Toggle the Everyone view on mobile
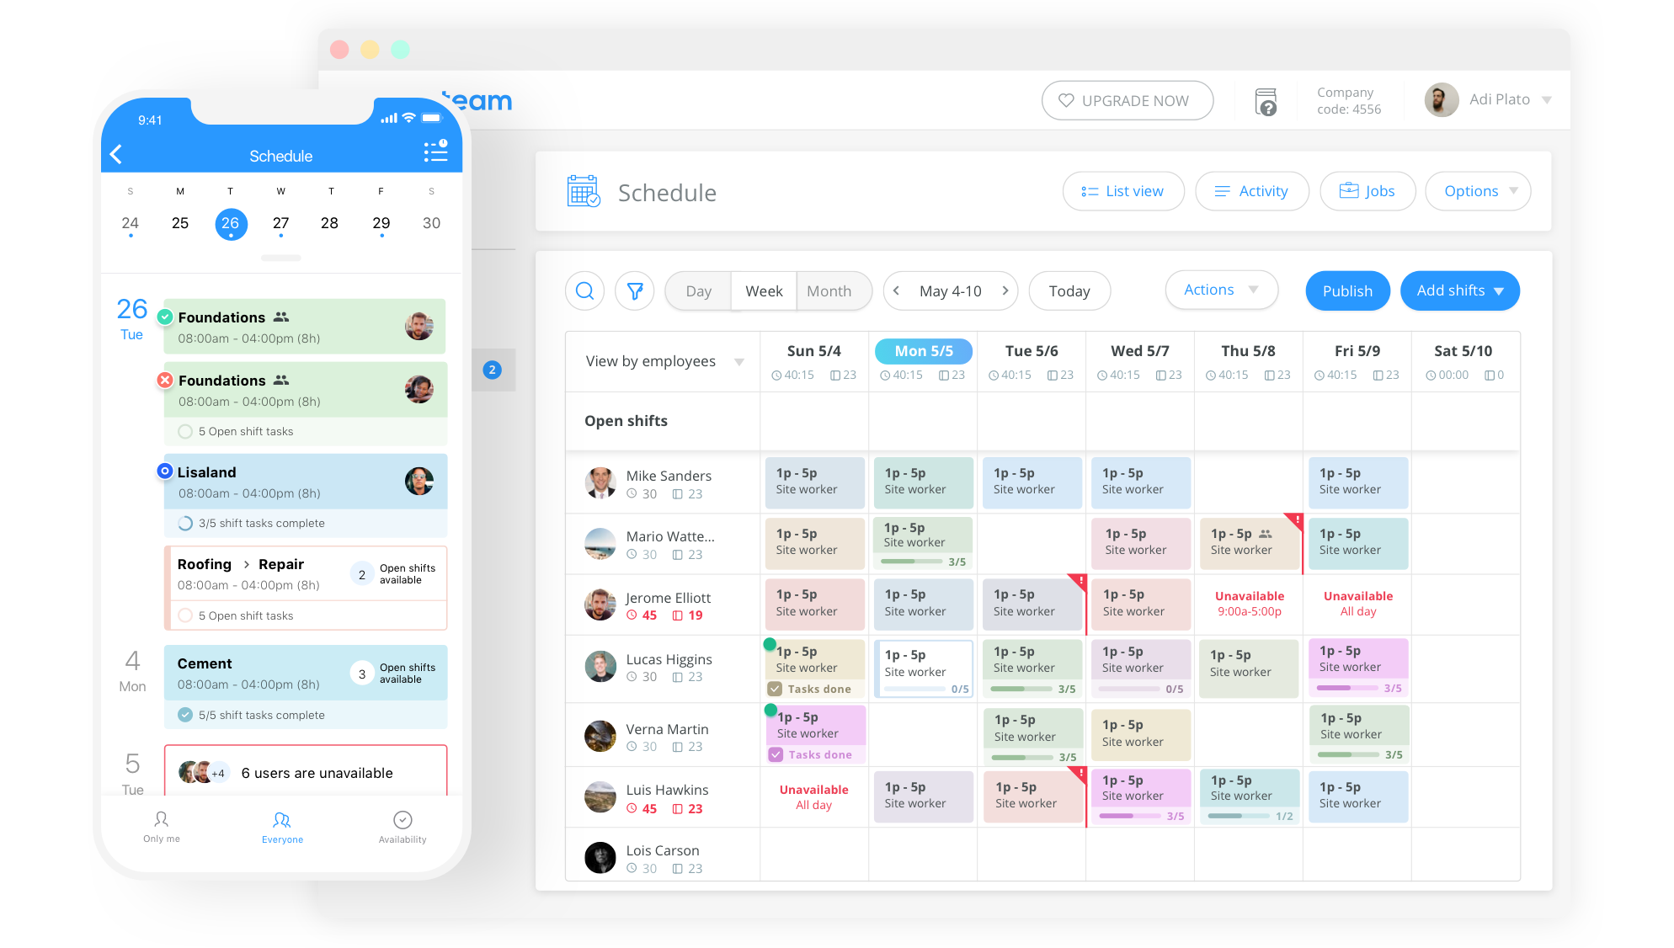 (x=282, y=828)
